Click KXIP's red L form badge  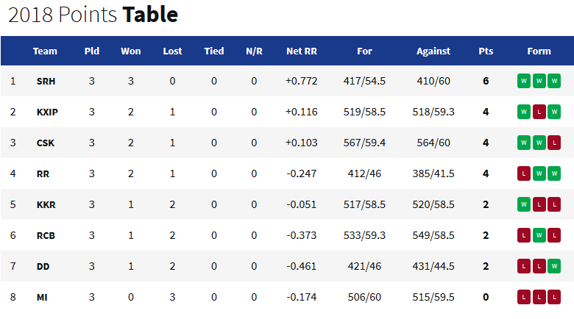pyautogui.click(x=539, y=112)
